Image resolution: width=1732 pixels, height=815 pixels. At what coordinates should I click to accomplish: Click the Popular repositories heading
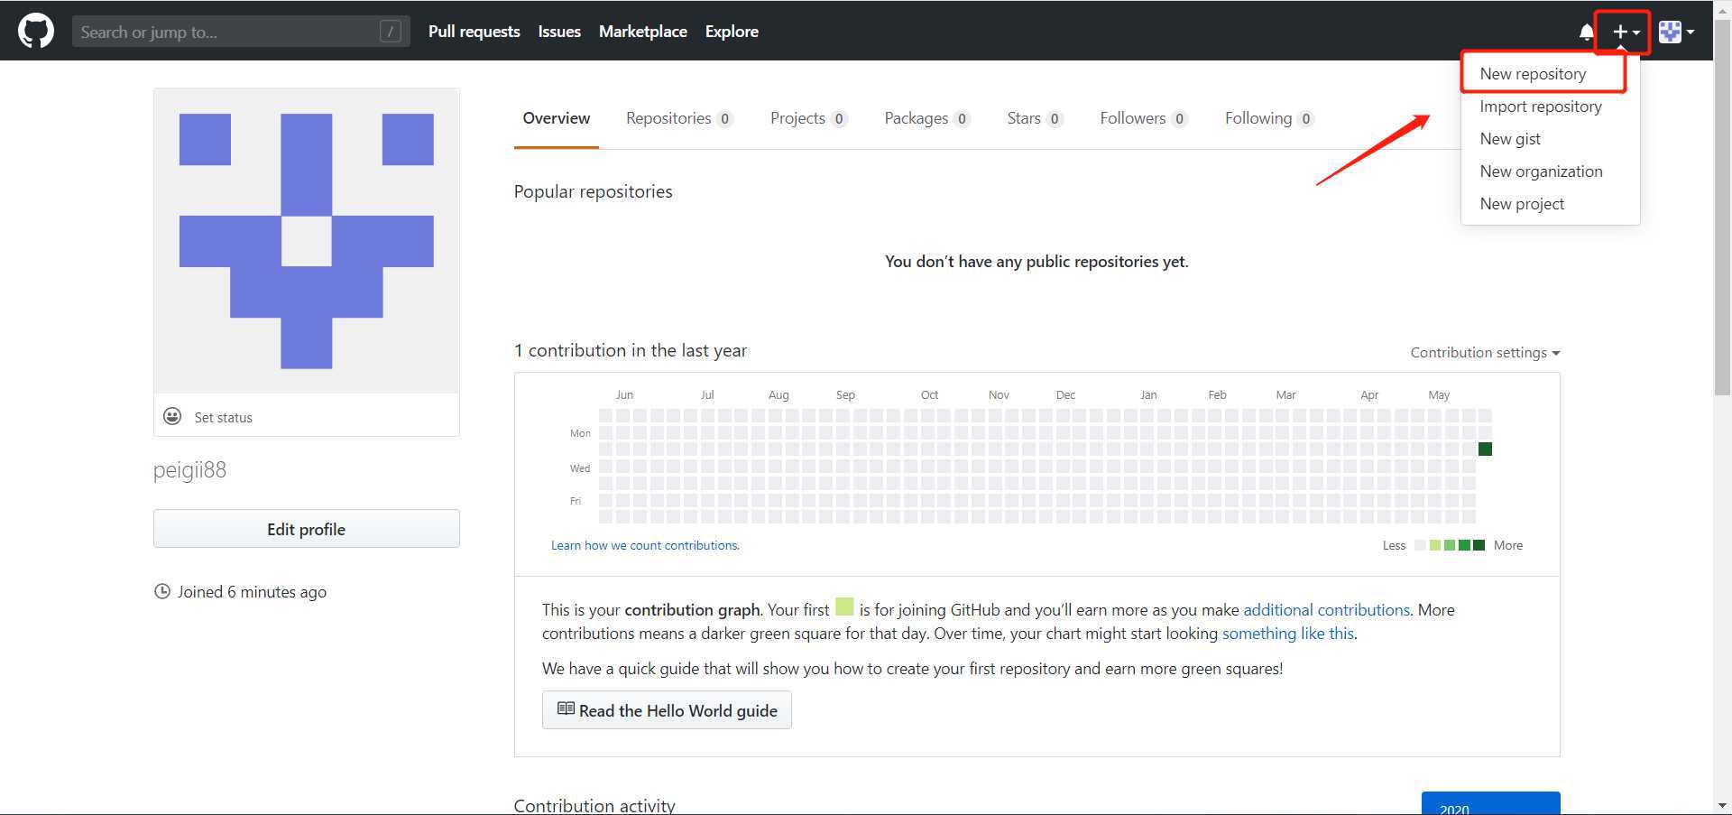[x=593, y=191]
